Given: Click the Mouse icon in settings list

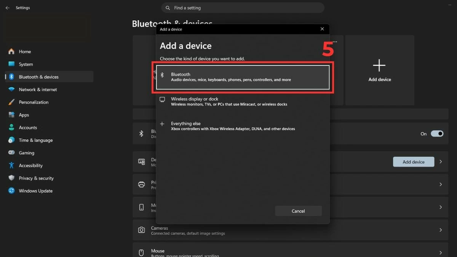Looking at the screenshot, I should (141, 252).
